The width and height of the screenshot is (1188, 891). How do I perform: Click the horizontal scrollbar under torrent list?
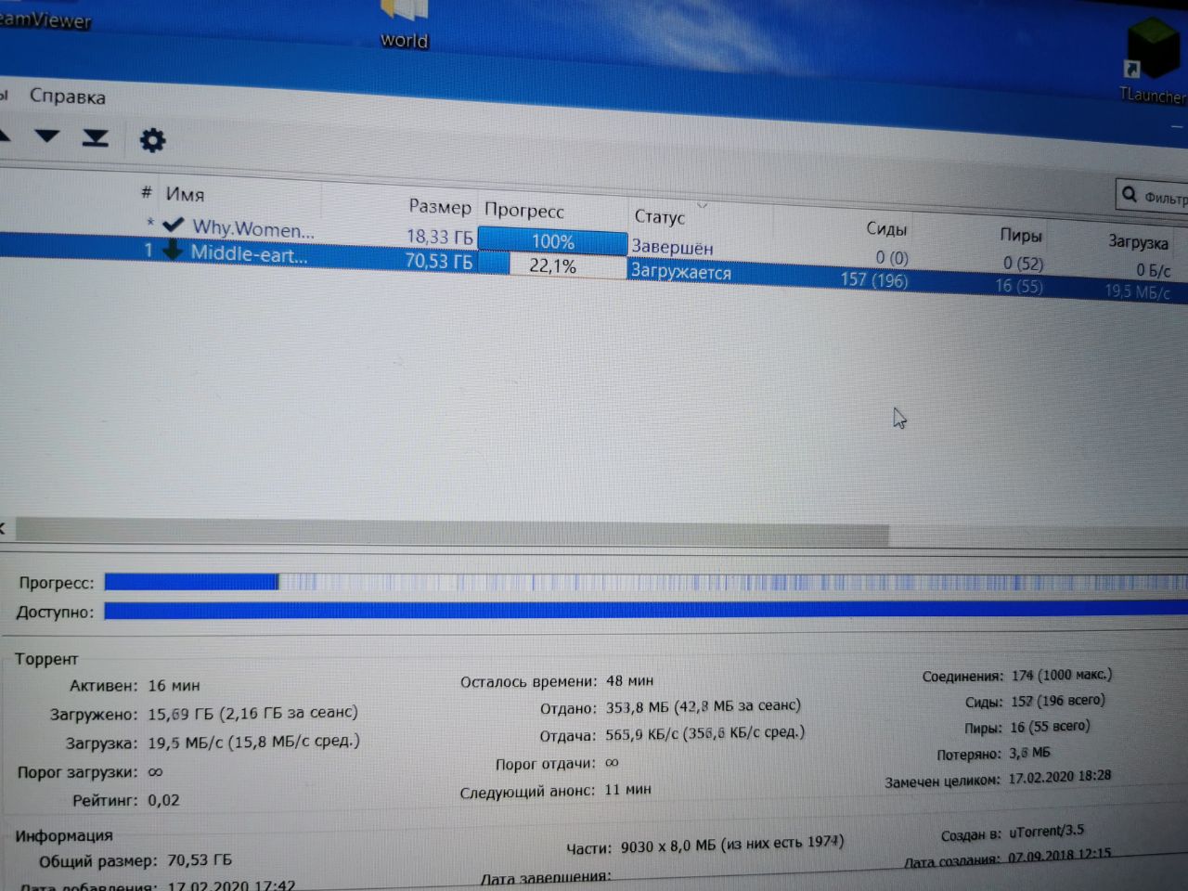(453, 532)
